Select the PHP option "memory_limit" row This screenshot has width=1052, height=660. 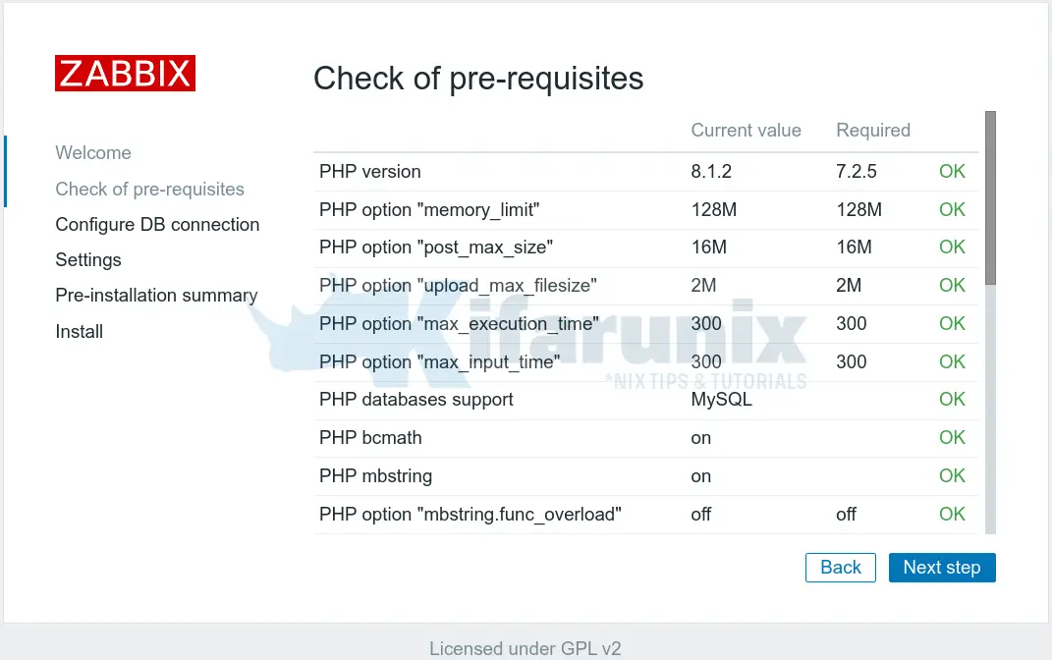429,210
